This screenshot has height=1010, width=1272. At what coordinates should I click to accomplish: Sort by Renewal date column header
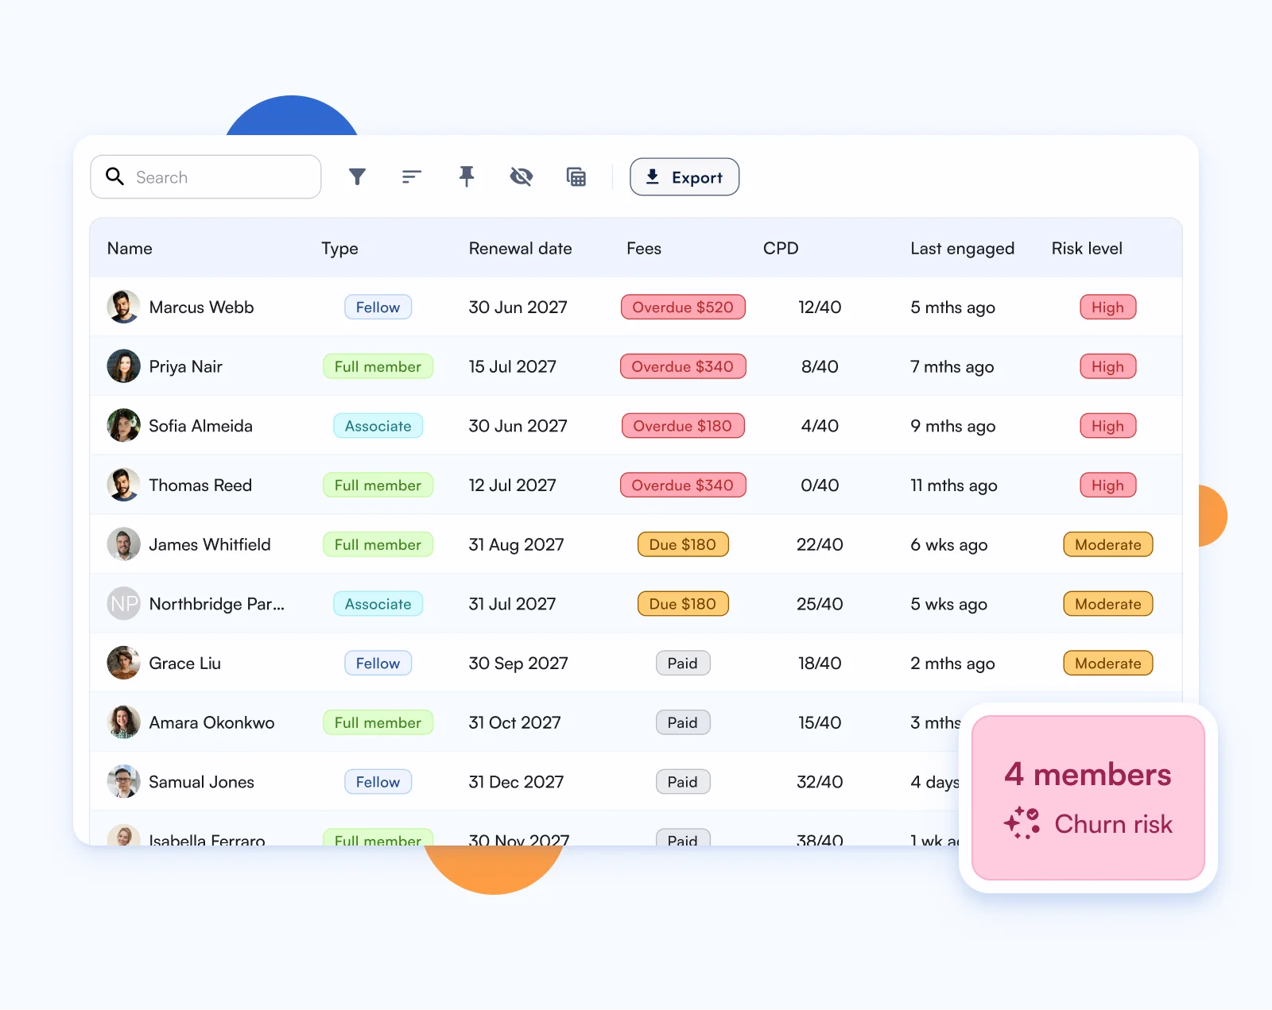coord(520,248)
